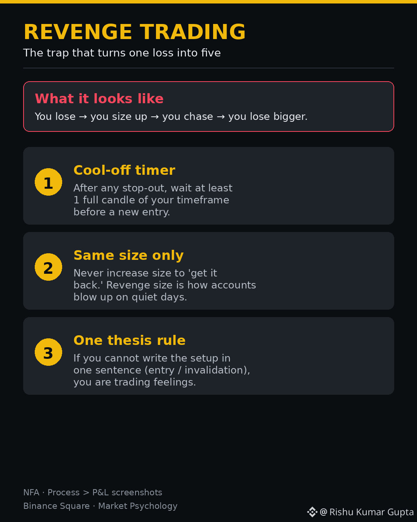Click the yellow accent bar at top
This screenshot has width=417, height=522.
(x=208, y=2)
